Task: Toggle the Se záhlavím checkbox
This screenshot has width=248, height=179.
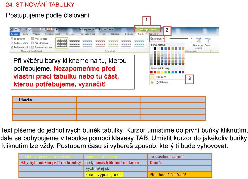Action: (12, 38)
